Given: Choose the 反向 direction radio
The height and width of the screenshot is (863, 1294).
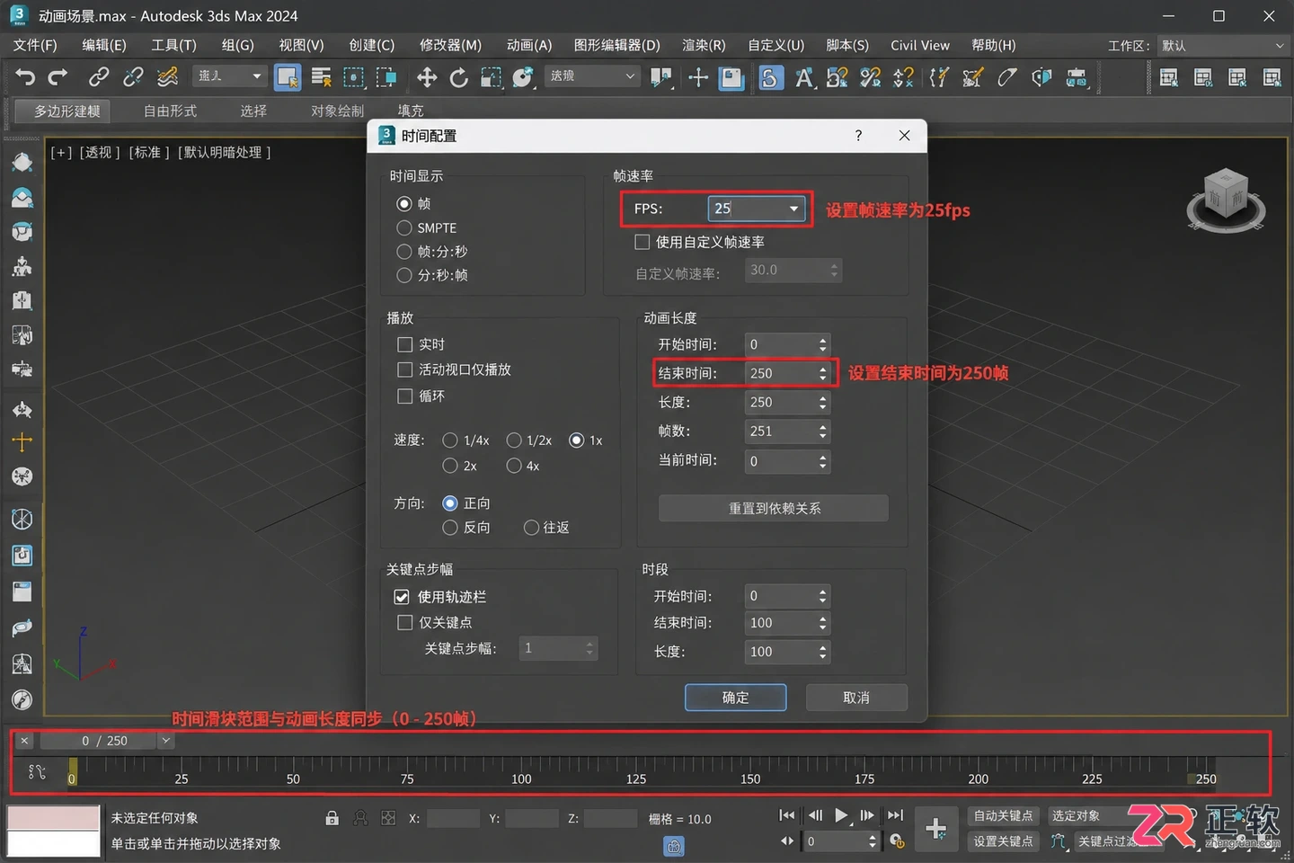Looking at the screenshot, I should (450, 528).
